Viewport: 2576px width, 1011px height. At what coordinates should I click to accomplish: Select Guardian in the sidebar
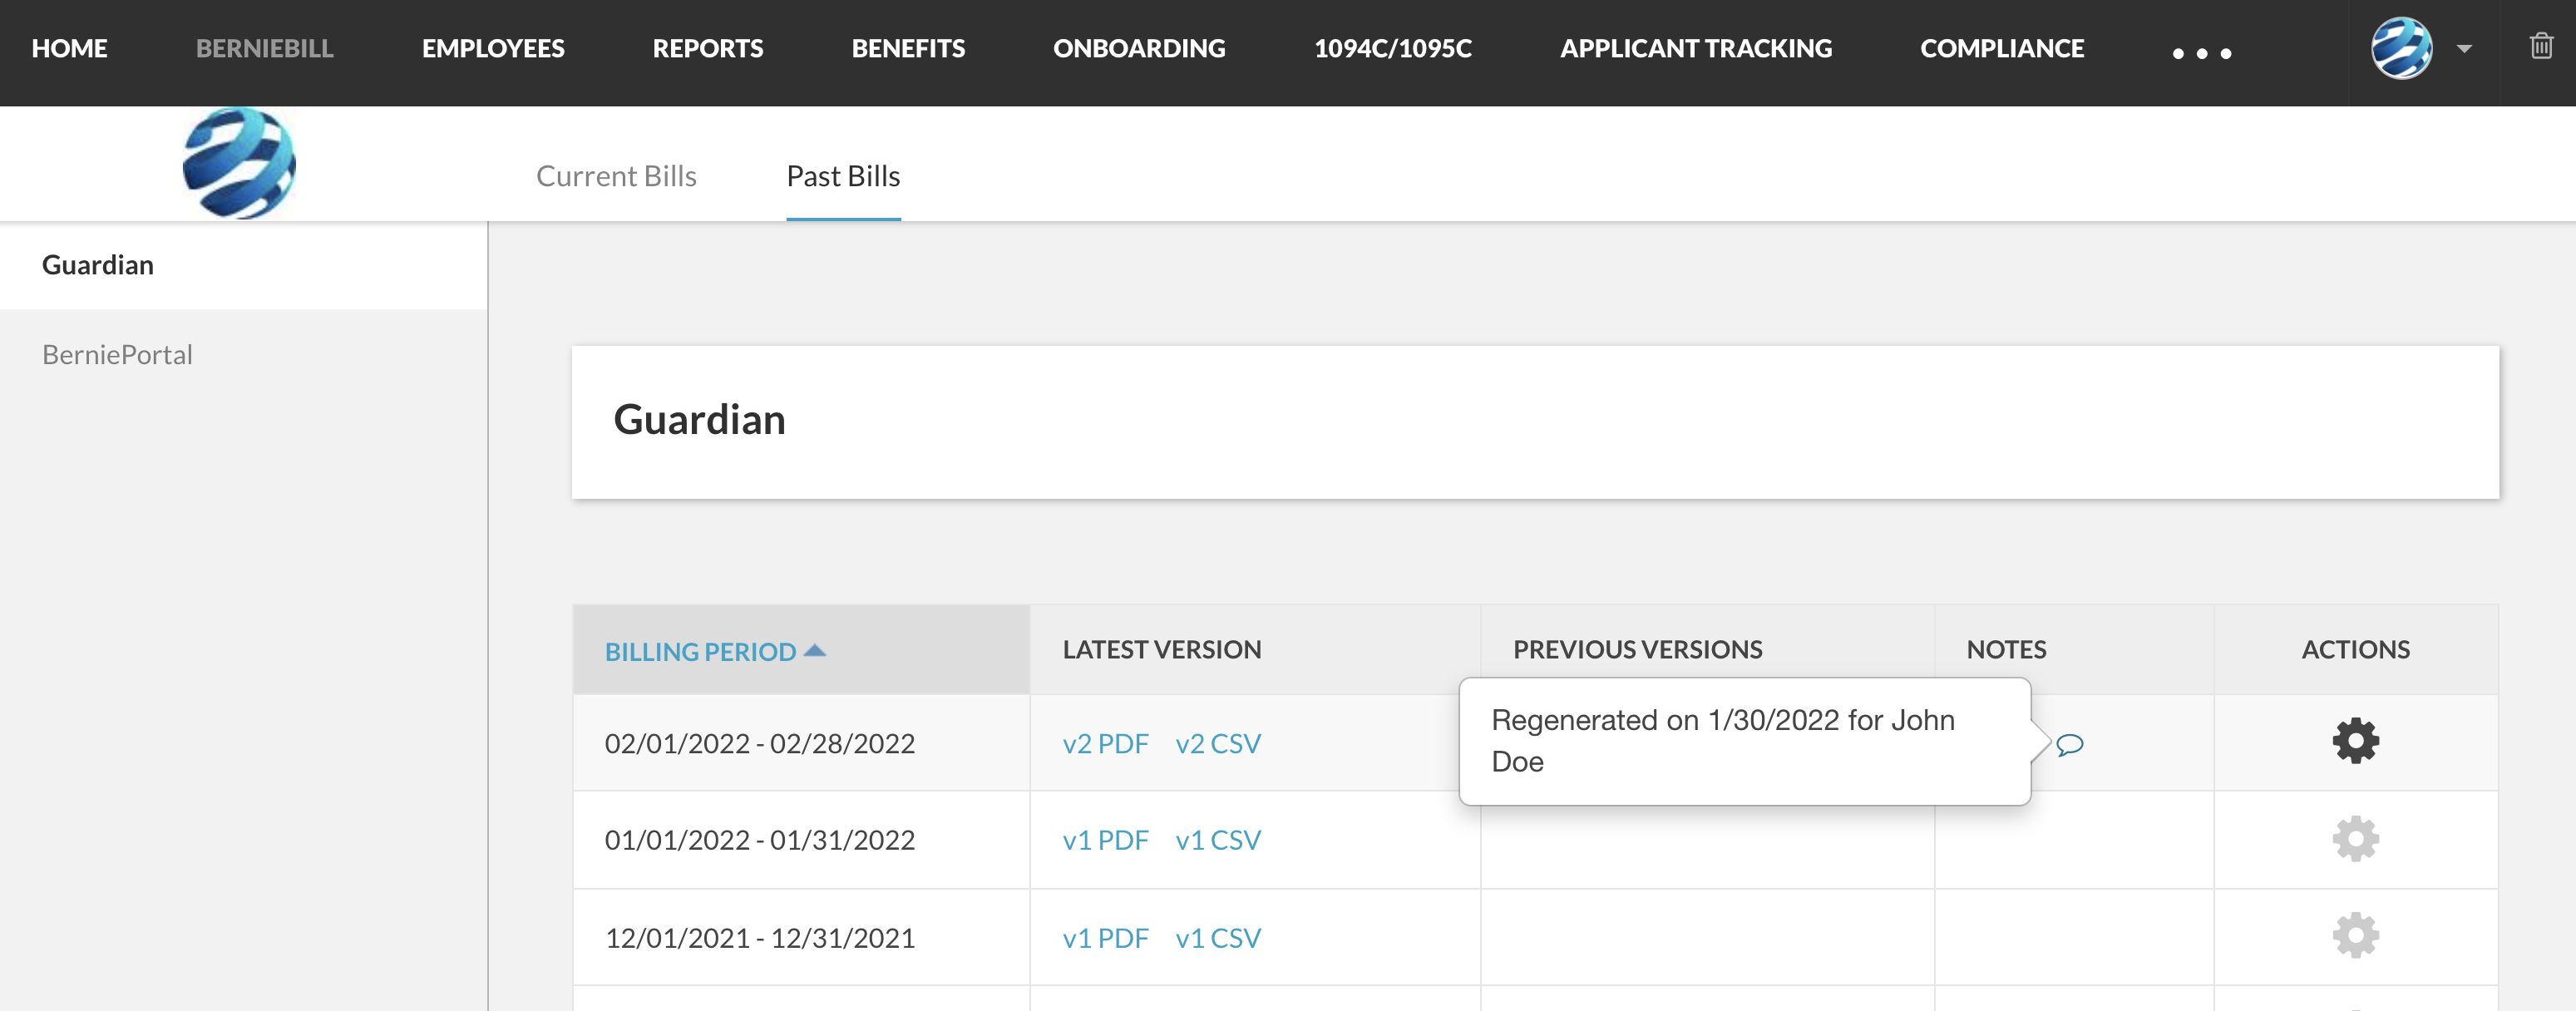[x=243, y=265]
